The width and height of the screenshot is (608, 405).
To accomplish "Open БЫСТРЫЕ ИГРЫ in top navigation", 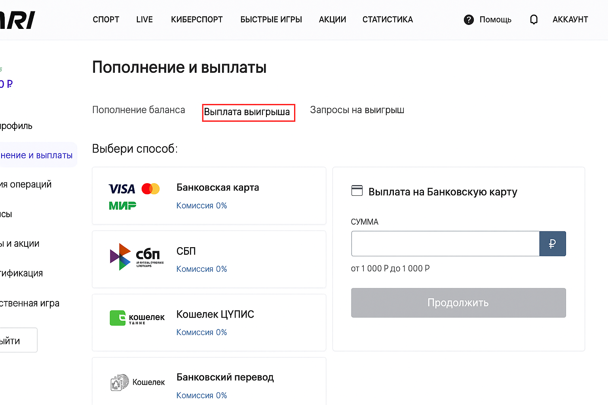I will click(271, 20).
